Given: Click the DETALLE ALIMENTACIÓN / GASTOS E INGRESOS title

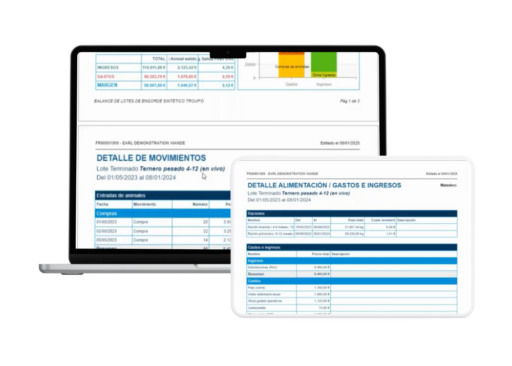Looking at the screenshot, I should (324, 185).
